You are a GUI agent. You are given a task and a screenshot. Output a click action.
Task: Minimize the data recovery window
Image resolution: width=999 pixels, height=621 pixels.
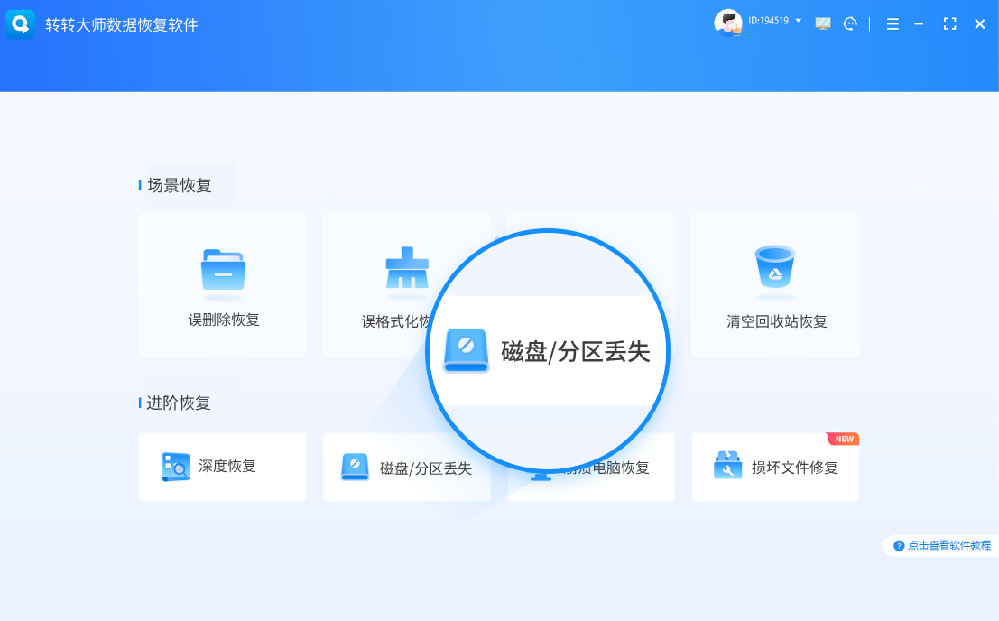point(919,24)
